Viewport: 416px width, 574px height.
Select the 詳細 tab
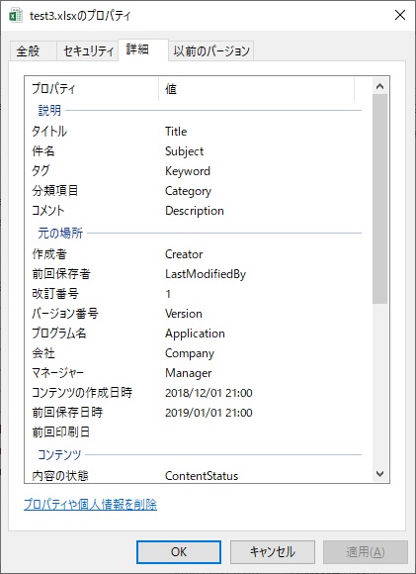[x=143, y=49]
